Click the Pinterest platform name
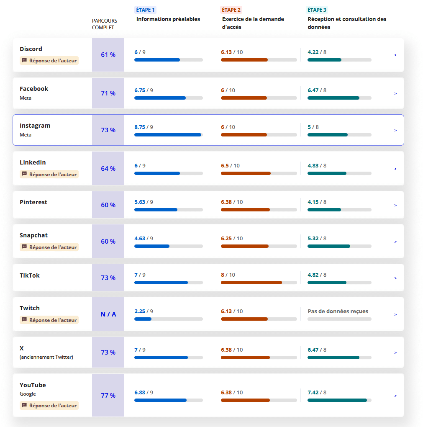Screen dimensions: 428x427 click(x=33, y=202)
